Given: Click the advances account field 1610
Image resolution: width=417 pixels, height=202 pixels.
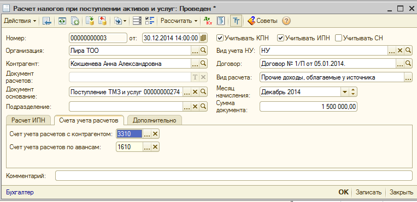Looking at the screenshot, I should (129, 146).
